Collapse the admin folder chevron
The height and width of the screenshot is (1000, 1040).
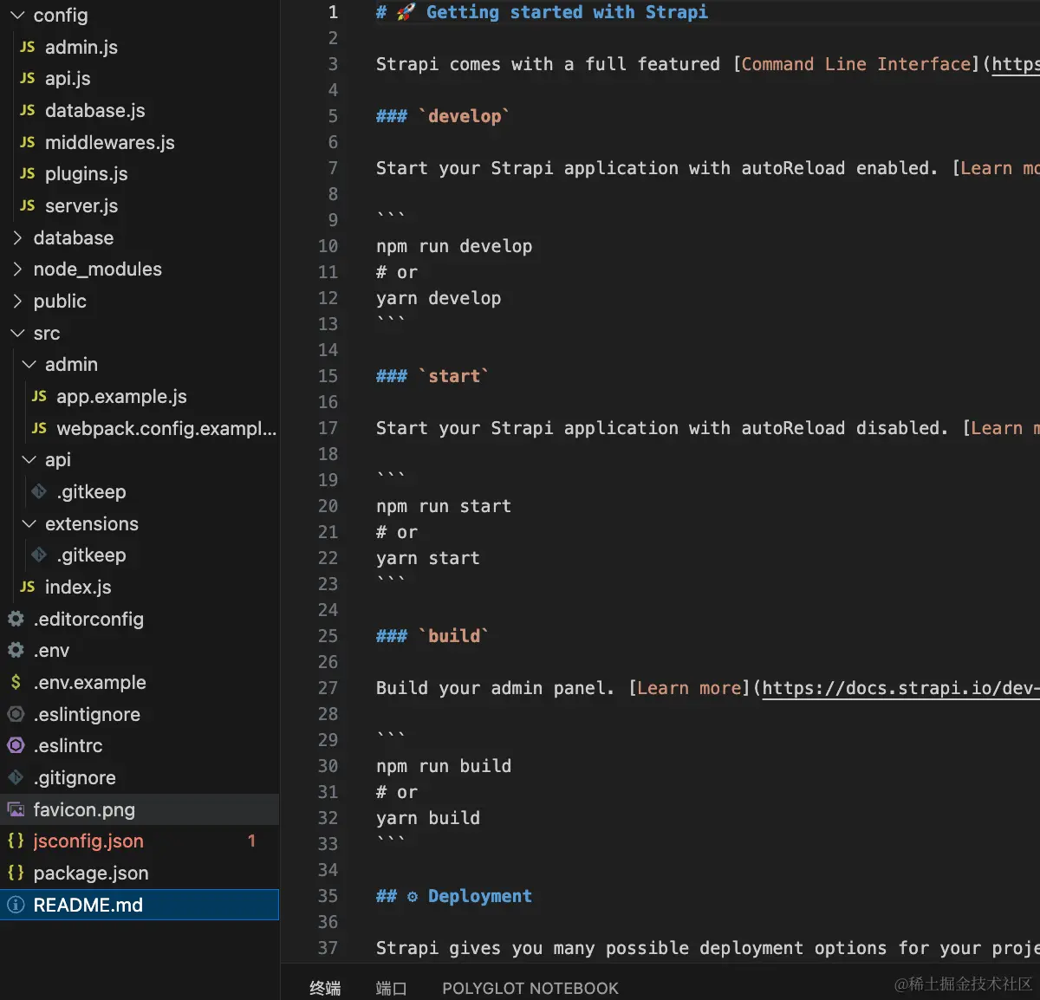point(29,365)
